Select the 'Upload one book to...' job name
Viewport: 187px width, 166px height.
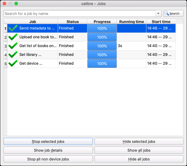coord(38,37)
